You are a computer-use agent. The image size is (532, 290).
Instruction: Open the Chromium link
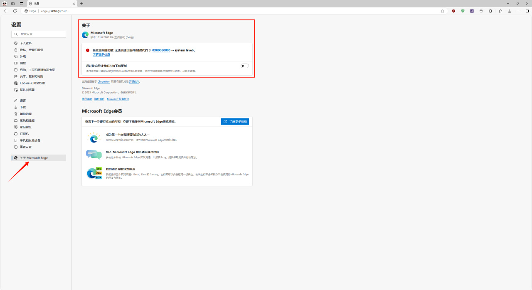(x=104, y=81)
